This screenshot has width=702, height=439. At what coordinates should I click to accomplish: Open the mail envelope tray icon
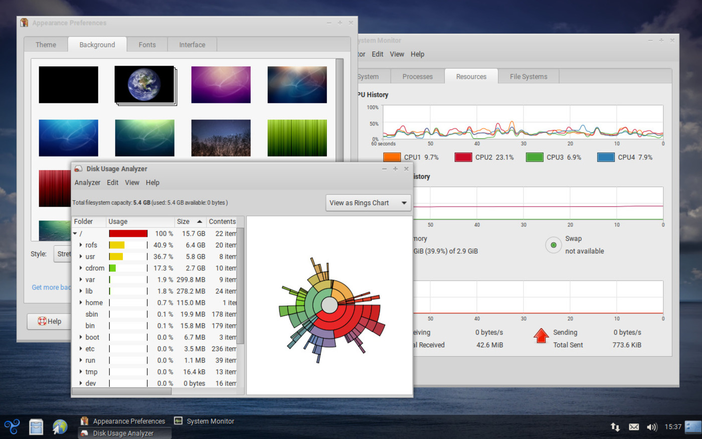(x=634, y=427)
